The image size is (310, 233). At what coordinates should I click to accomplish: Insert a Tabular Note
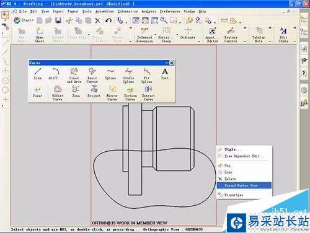[259, 35]
